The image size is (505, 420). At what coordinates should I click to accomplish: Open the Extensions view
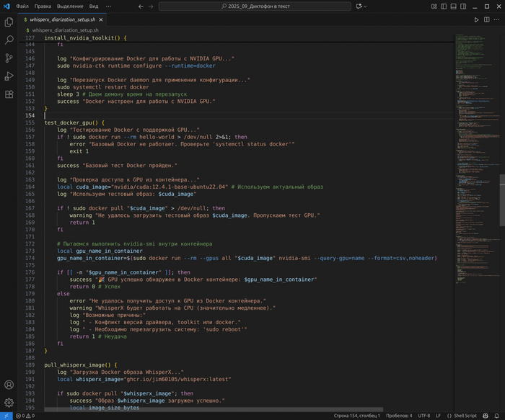(x=9, y=94)
